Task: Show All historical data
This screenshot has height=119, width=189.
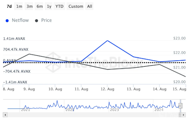Action: 89,6
